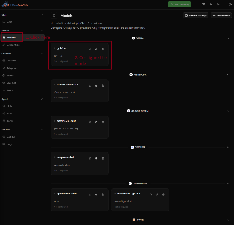234x225 pixels.
Task: Collapse the Anthropic provider group
Action: 228,75
